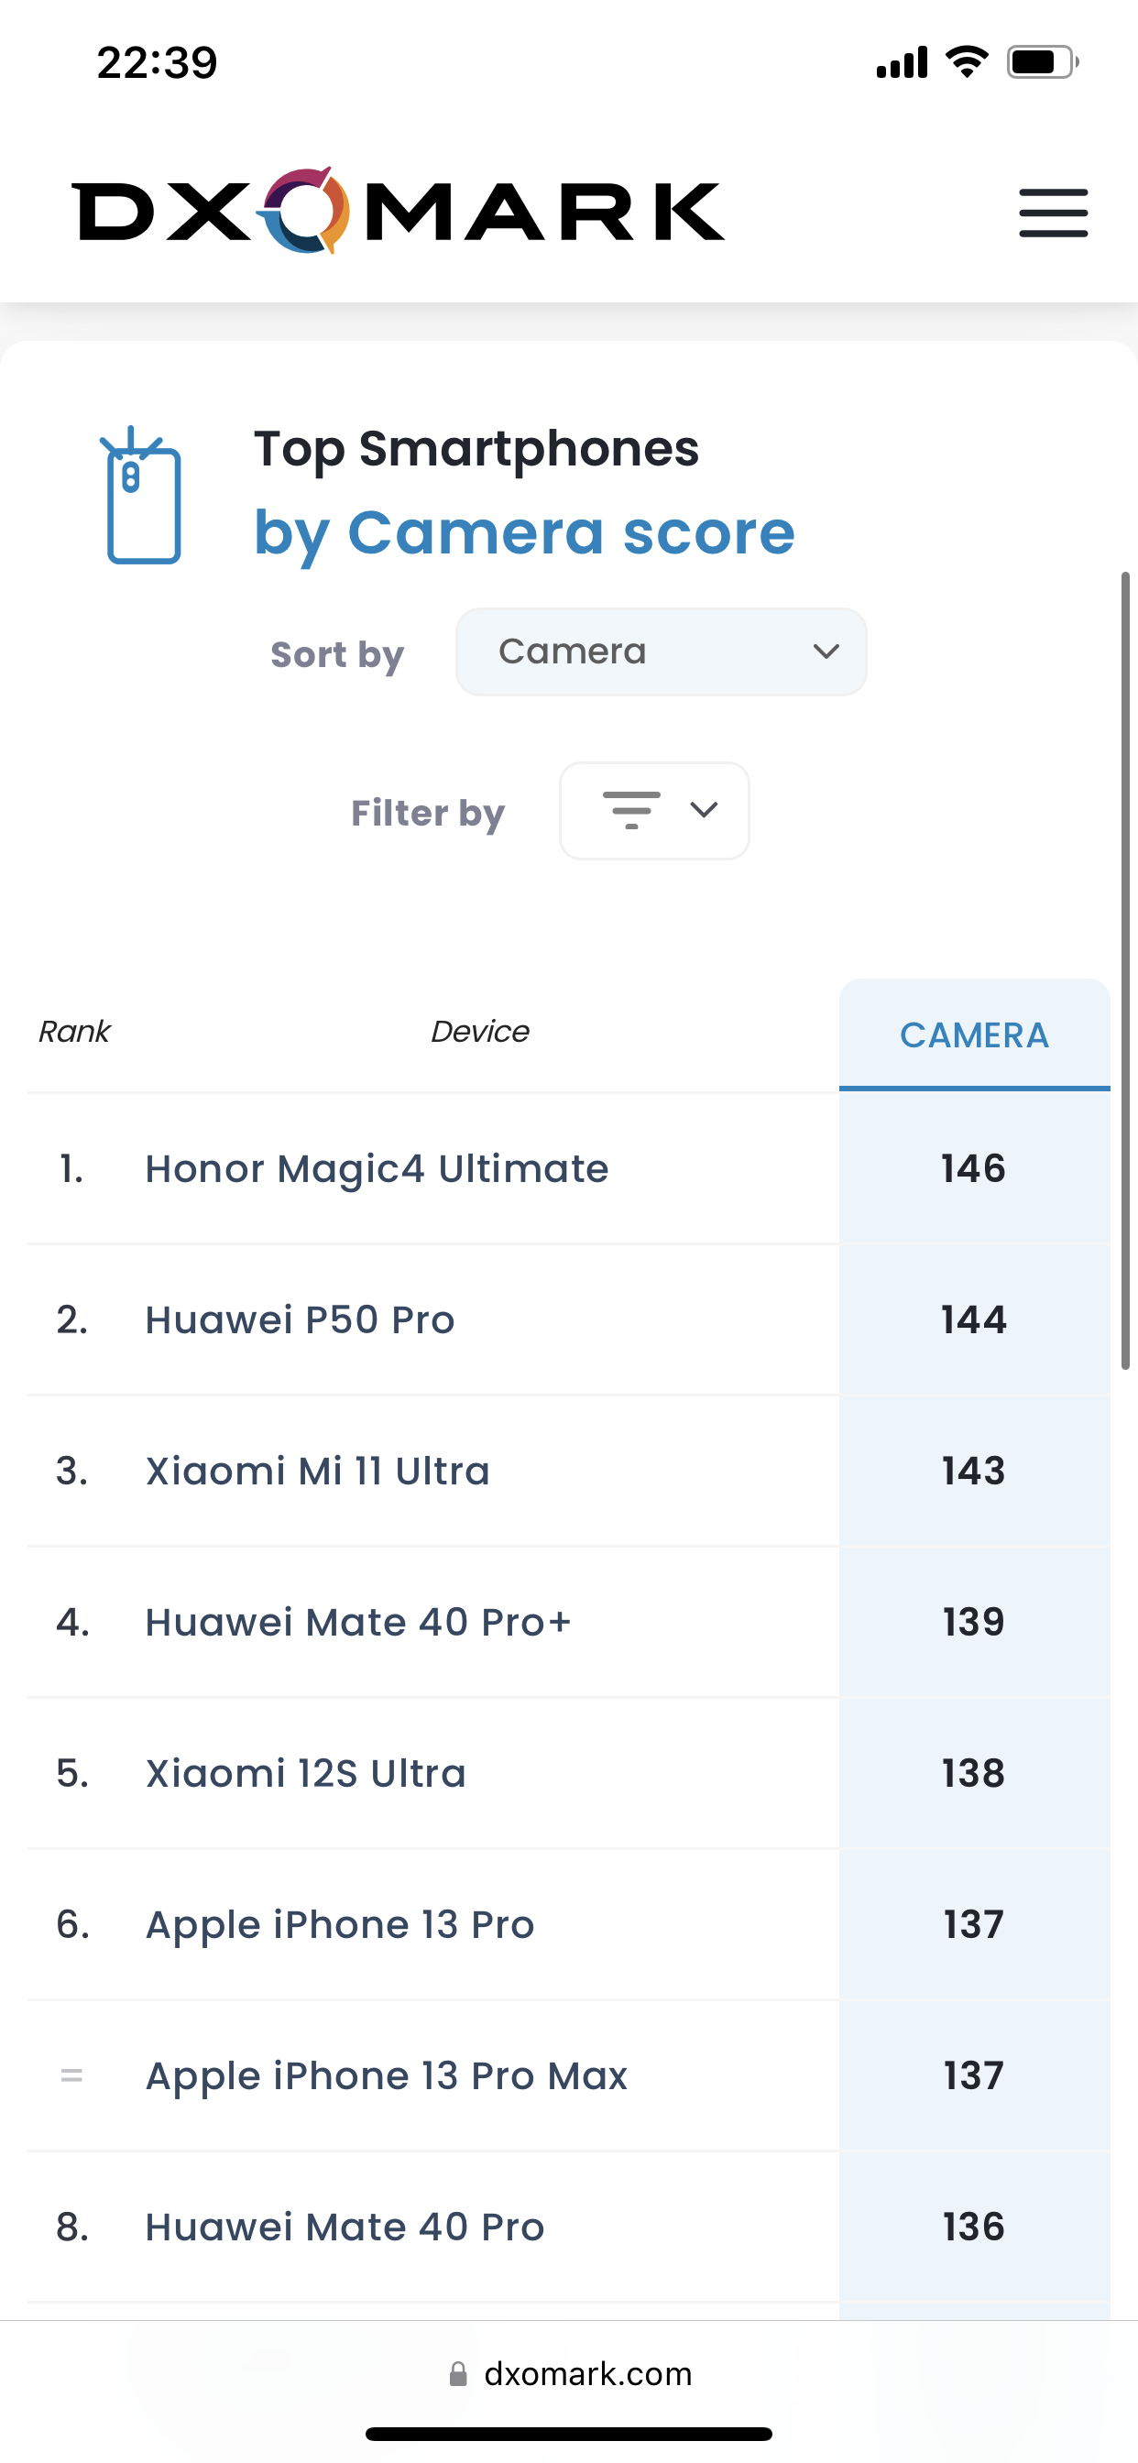Image resolution: width=1138 pixels, height=2463 pixels.
Task: Tap the dxomark.com address bar
Action: tap(586, 2374)
